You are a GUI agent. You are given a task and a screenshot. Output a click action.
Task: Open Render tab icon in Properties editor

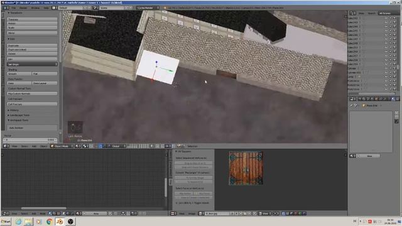360,99
